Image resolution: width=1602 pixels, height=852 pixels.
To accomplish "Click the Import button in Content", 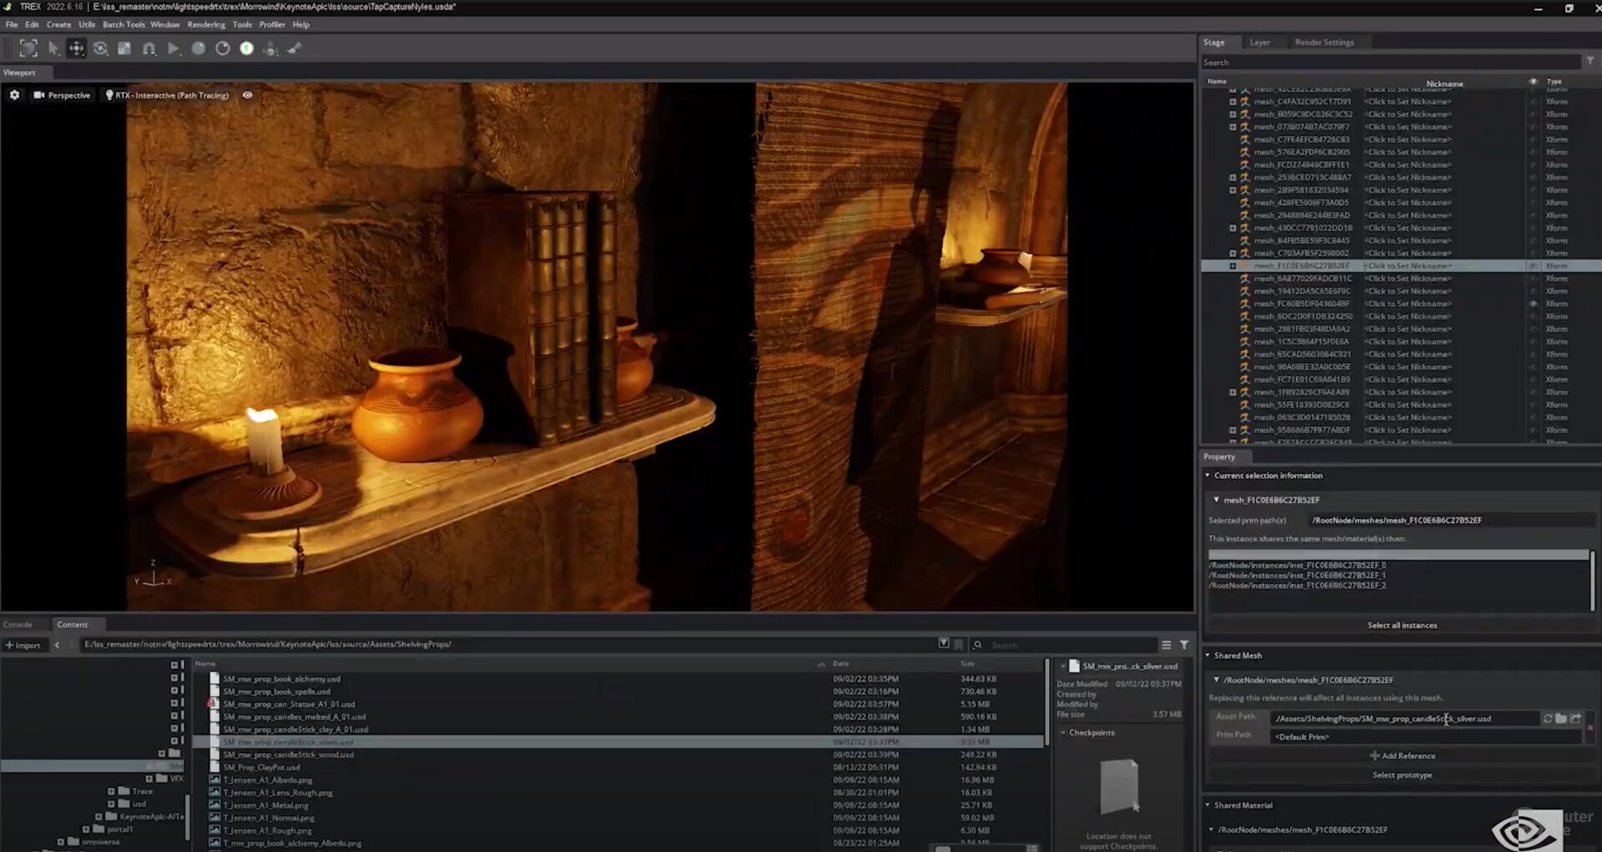I will [x=23, y=645].
